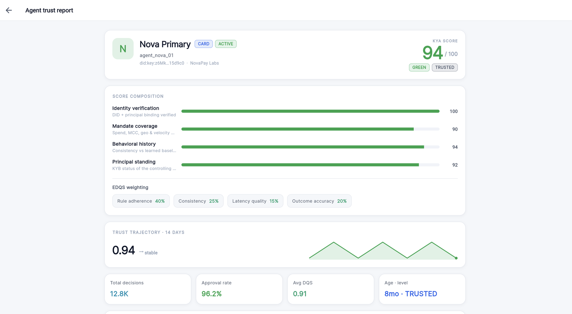Click the N avatar of Nova Primary
572x314 pixels.
(123, 49)
